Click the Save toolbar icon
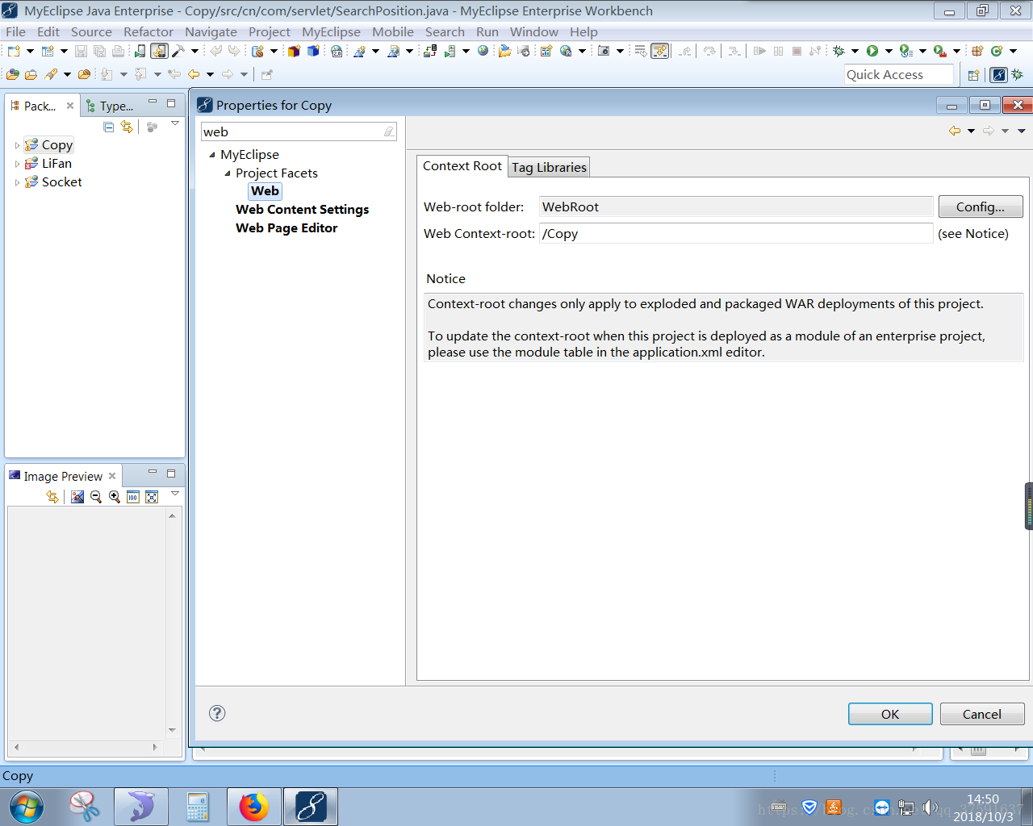Viewport: 1033px width, 826px height. point(81,51)
